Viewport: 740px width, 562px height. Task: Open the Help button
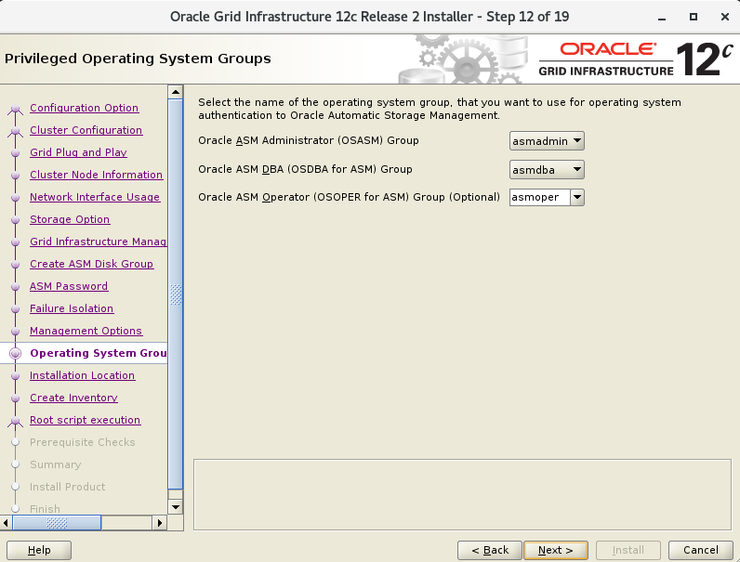[x=39, y=550]
